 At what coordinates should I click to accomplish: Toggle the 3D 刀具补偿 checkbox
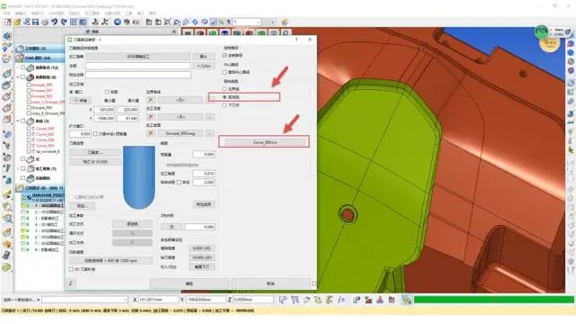[71, 269]
